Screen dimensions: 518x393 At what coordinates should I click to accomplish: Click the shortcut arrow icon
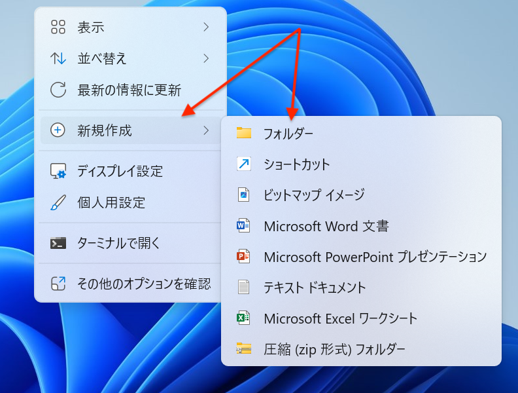[x=244, y=164]
